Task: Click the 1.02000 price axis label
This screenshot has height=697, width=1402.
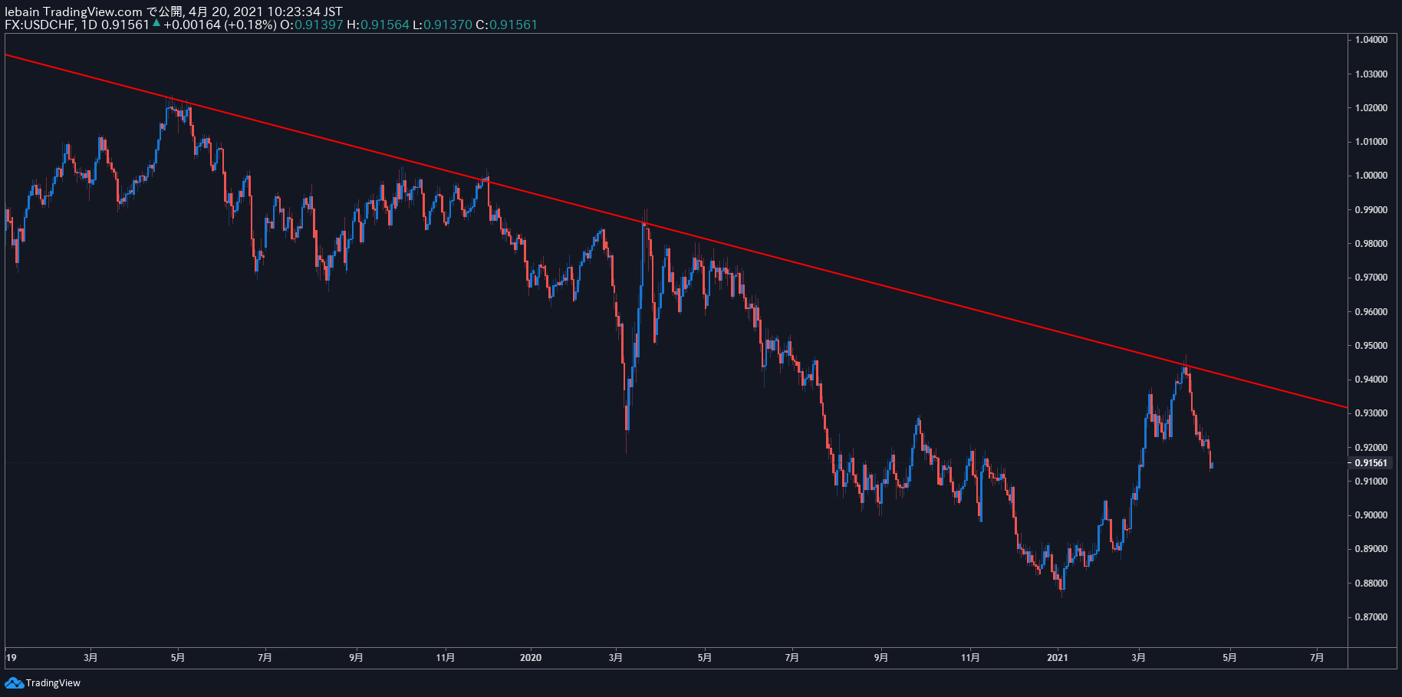Action: (1371, 108)
